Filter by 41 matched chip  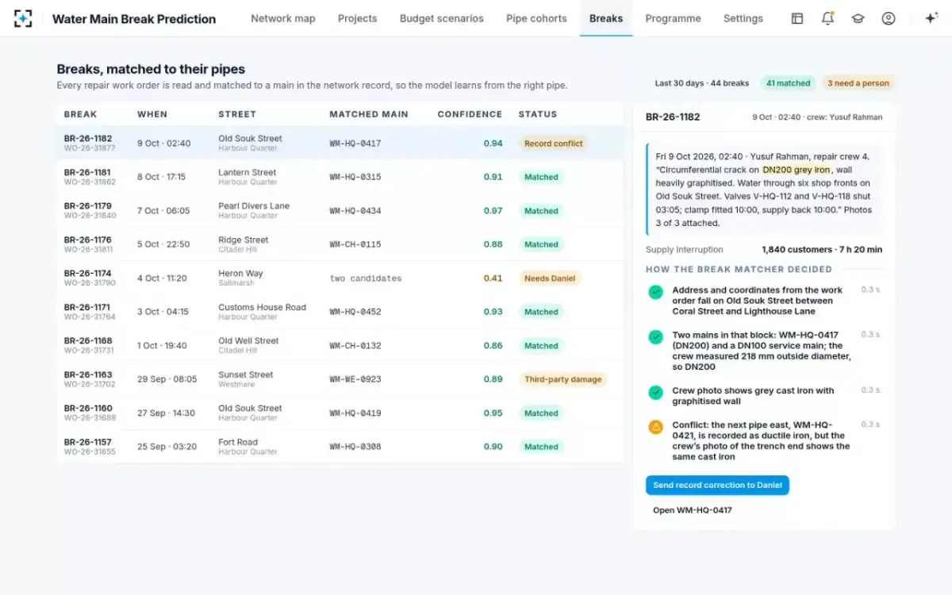pos(788,83)
